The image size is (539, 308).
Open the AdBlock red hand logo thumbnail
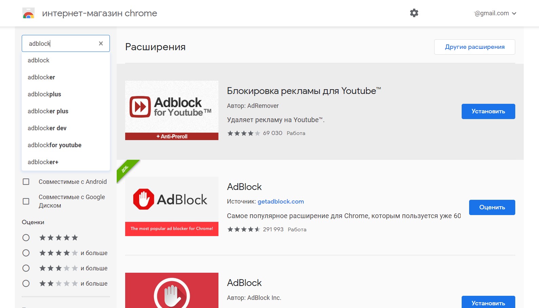(172, 206)
